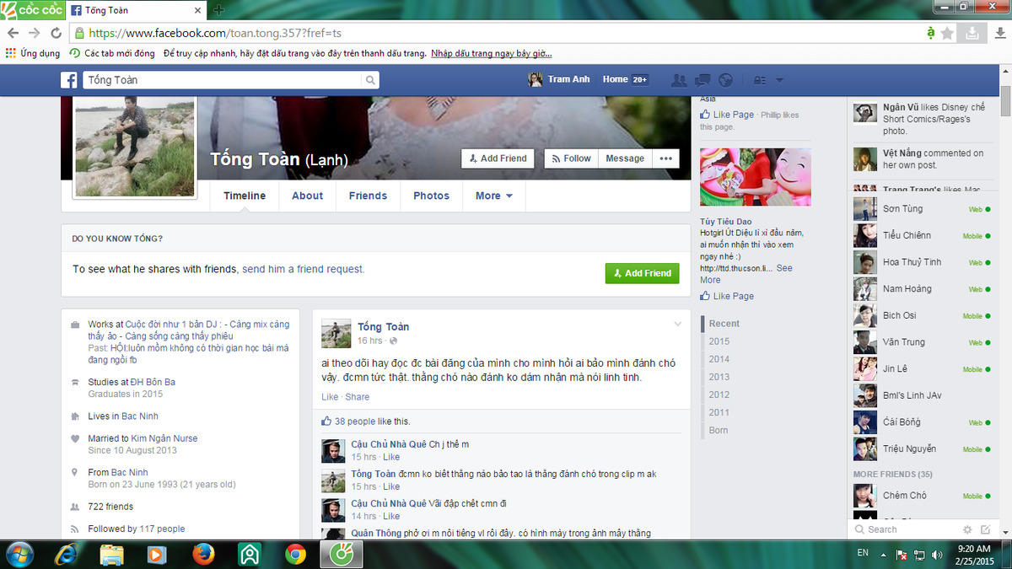Image resolution: width=1012 pixels, height=569 pixels.
Task: Open the Friends tab
Action: pyautogui.click(x=368, y=196)
